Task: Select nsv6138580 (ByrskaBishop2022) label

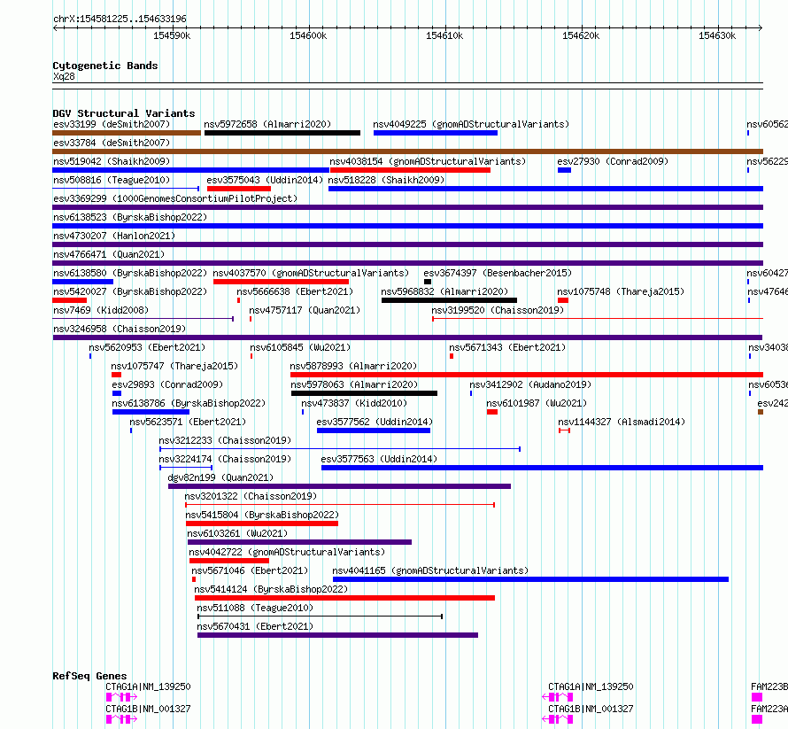Action: pyautogui.click(x=130, y=273)
